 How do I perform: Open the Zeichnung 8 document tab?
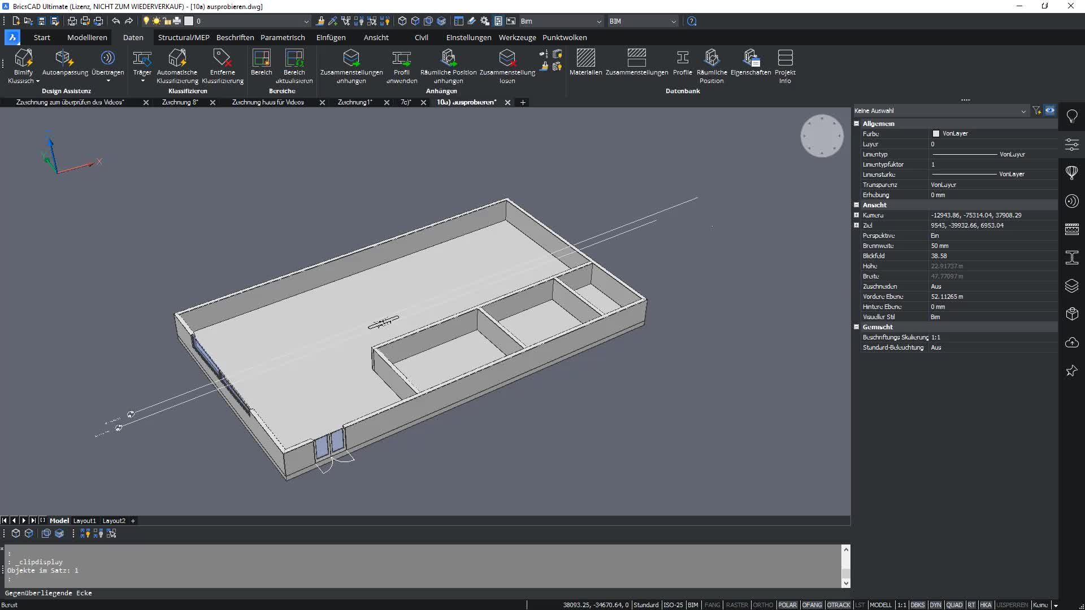tap(180, 102)
